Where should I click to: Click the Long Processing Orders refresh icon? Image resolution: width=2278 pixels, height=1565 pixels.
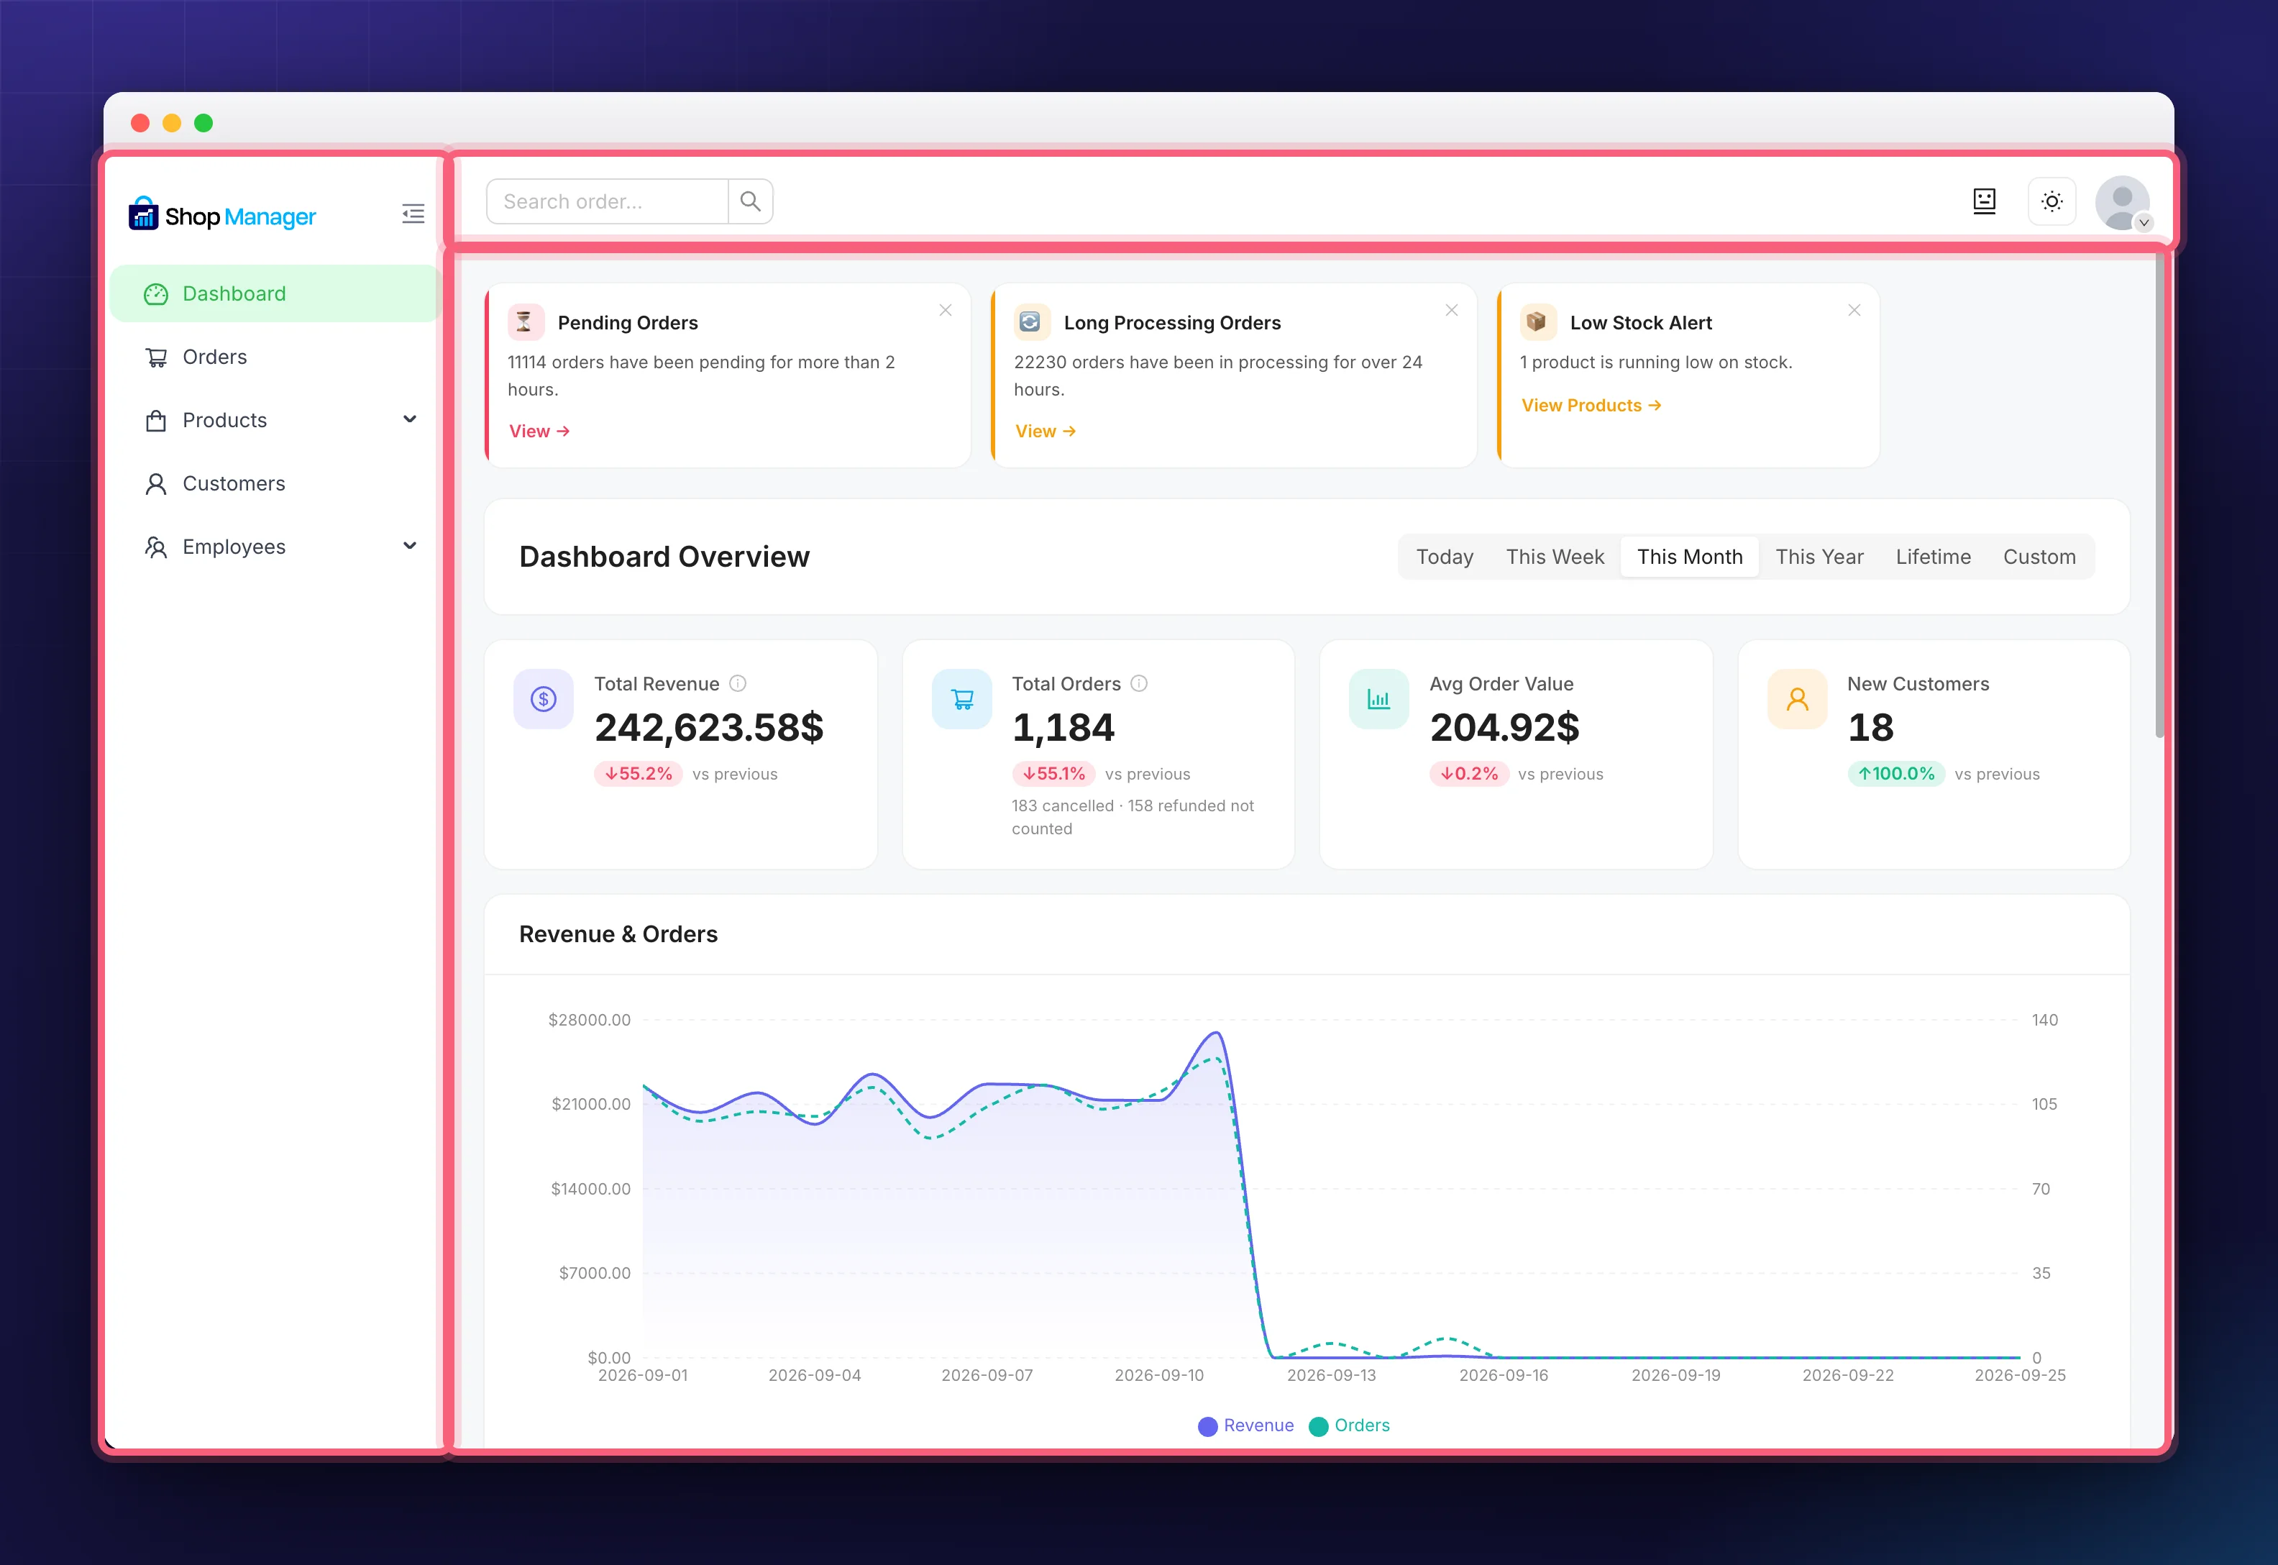pos(1031,321)
